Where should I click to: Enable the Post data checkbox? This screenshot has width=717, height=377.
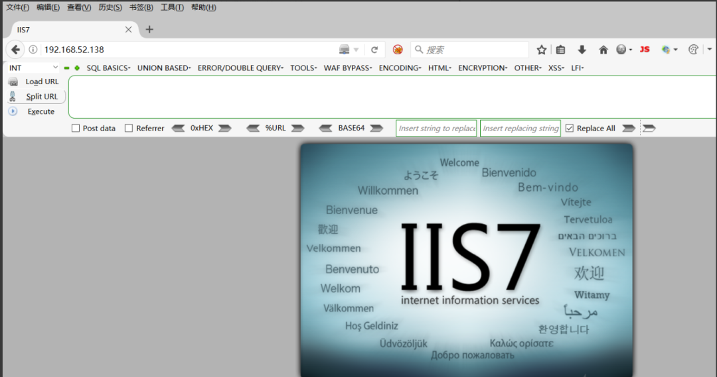tap(76, 129)
